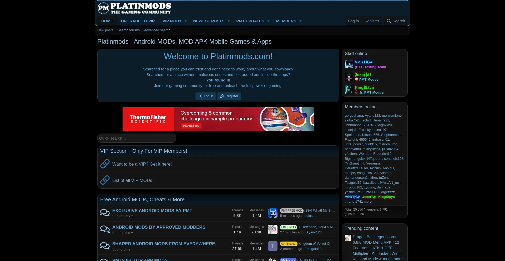Expand Sub-forums under Exclusive Android Mods
Image resolution: width=505 pixels, height=261 pixels.
pos(123,216)
